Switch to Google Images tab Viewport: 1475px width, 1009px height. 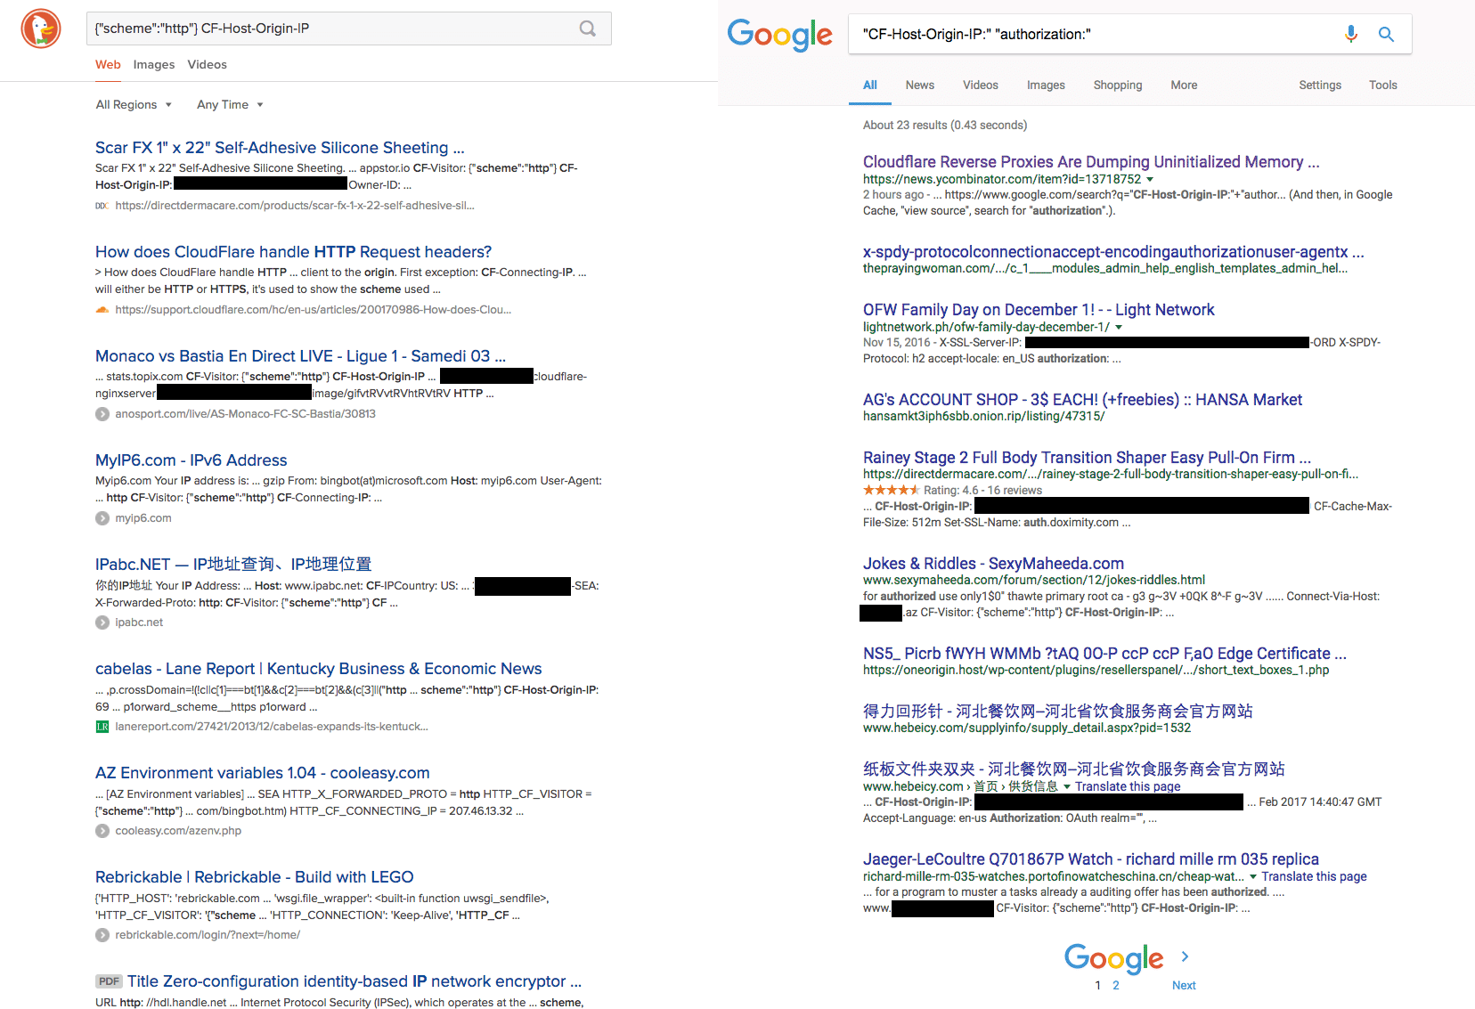1046,85
